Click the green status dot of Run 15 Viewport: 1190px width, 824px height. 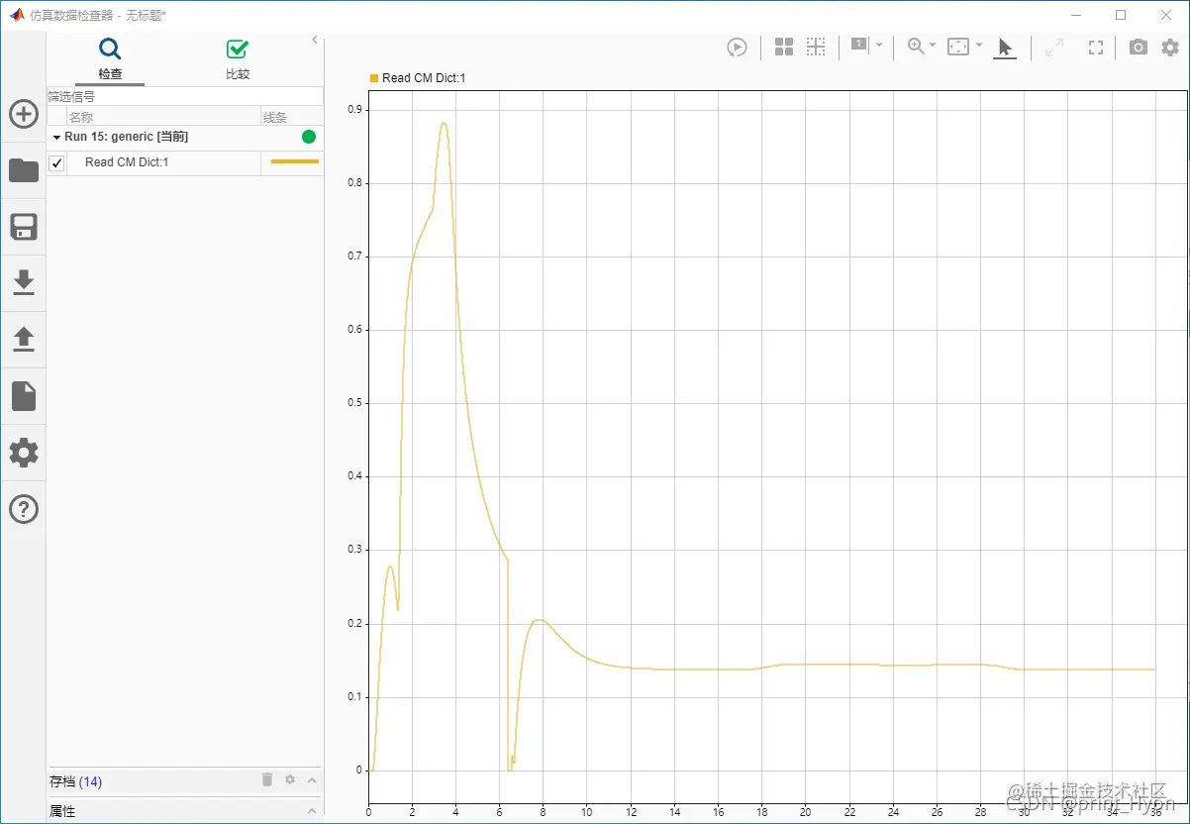[309, 137]
